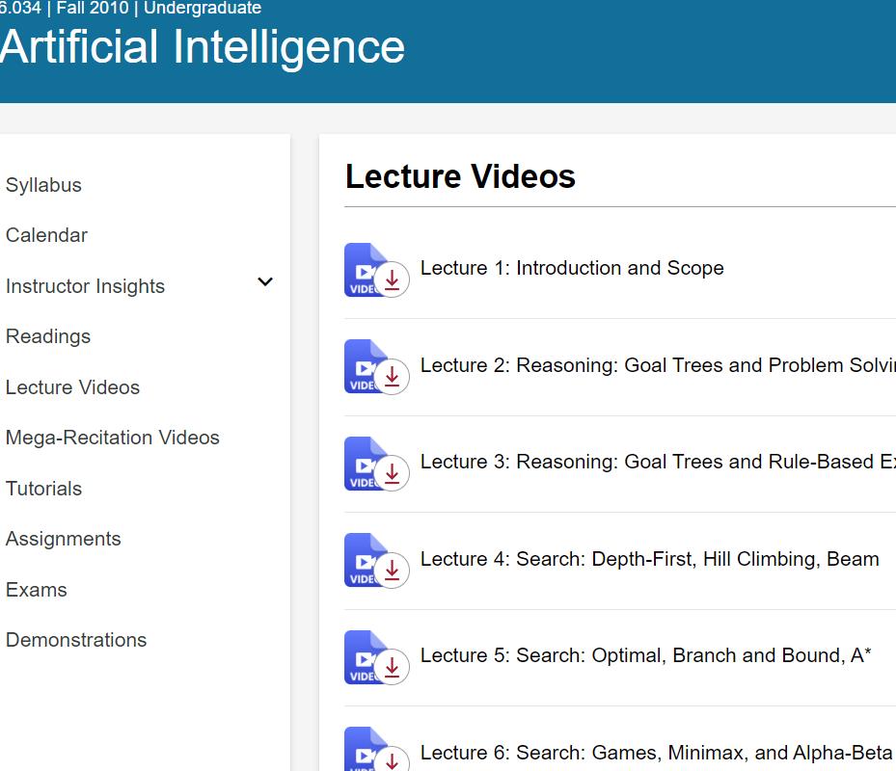This screenshot has width=896, height=771.
Task: Download the Lecture 5 video file
Action: [x=392, y=668]
